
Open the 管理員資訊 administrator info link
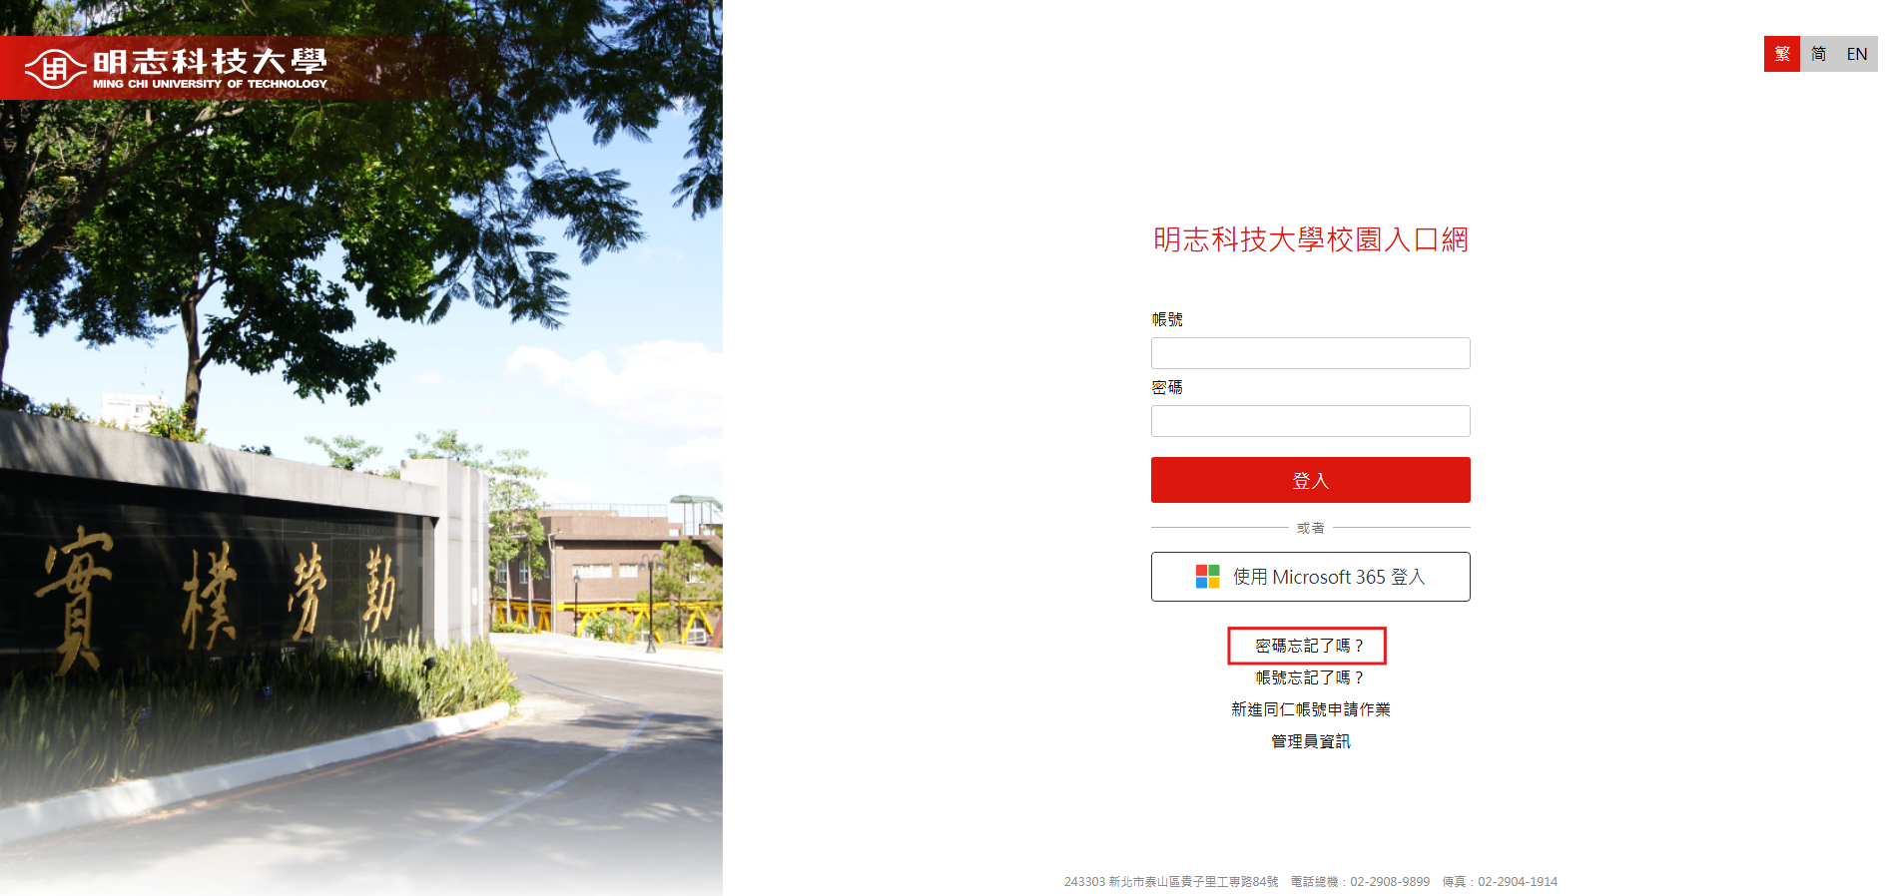1310,741
